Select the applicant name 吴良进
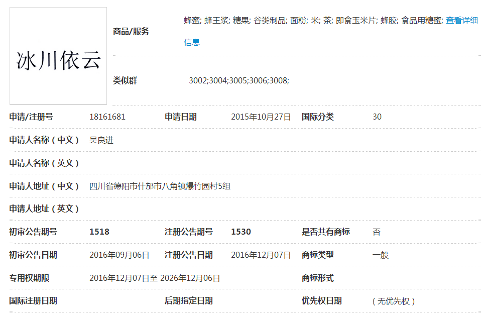This screenshot has height=316, width=486. (102, 140)
